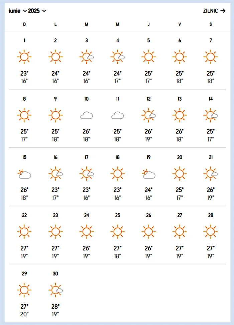The width and height of the screenshot is (234, 325).
Task: Click the partly sunny icon for June 19
Action: point(148,173)
